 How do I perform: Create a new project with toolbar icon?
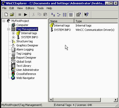[6, 15]
